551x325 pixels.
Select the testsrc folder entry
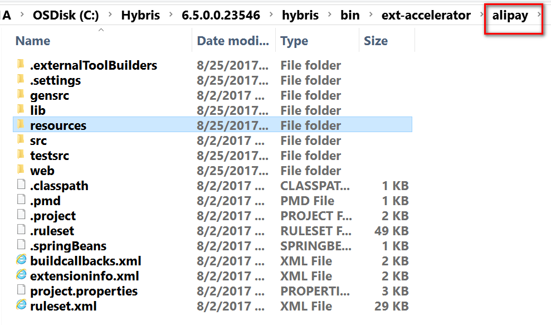[x=50, y=156]
